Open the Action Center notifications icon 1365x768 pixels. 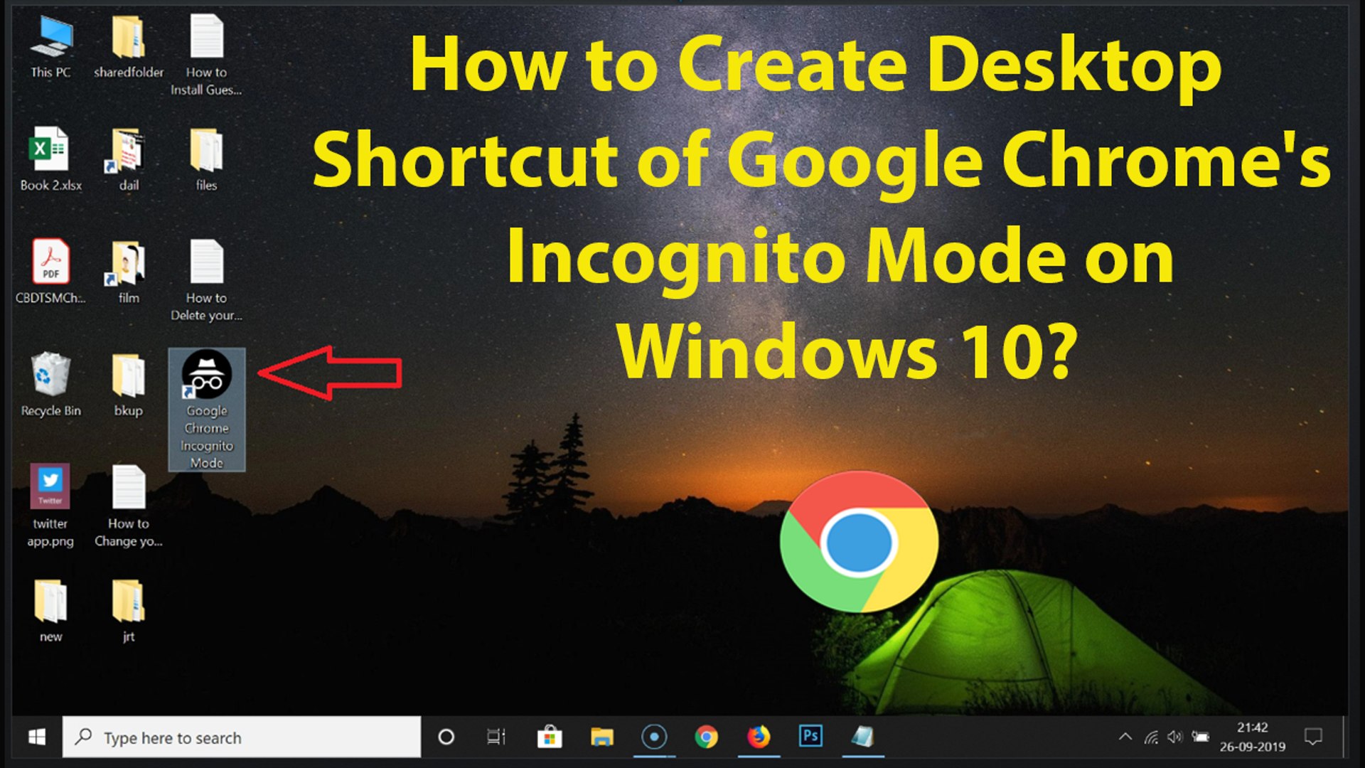tap(1313, 737)
